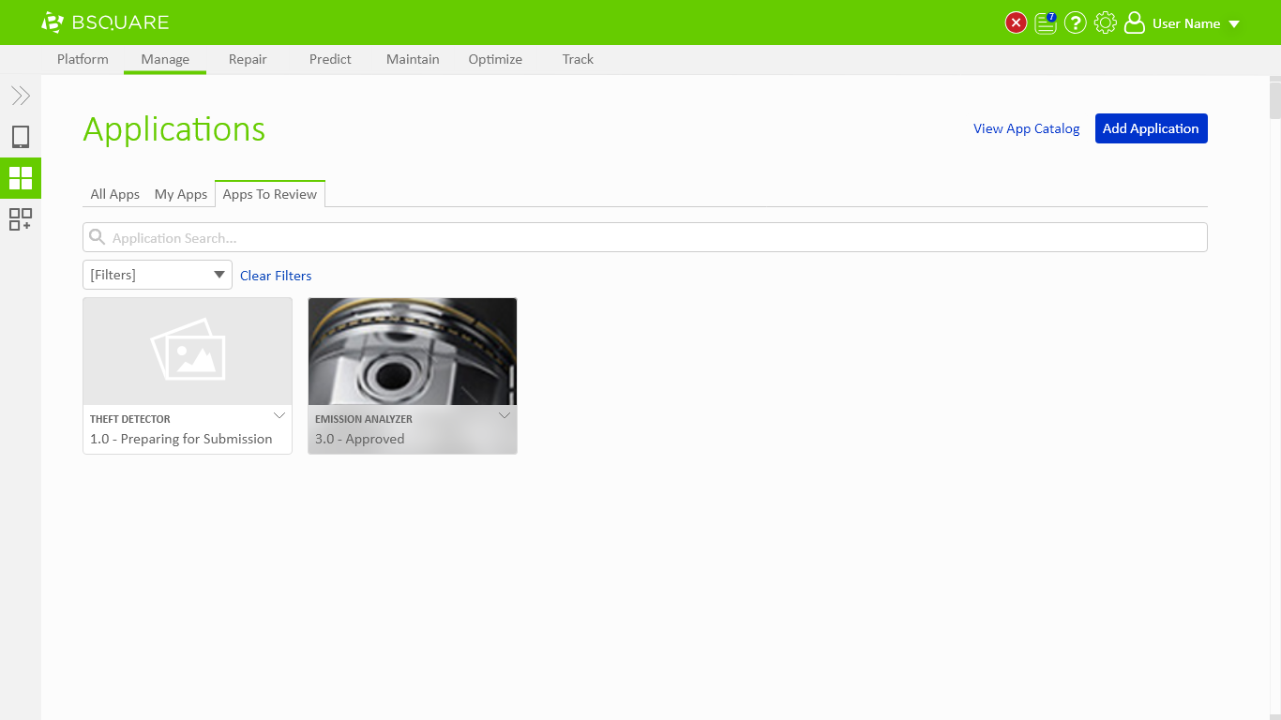The width and height of the screenshot is (1281, 720).
Task: Expand the Theft Detector card chevron
Action: [x=279, y=415]
